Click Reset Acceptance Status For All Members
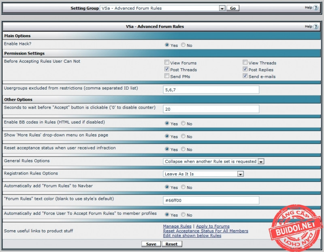Viewport: 324px width, 252px height. pyautogui.click(x=205, y=231)
